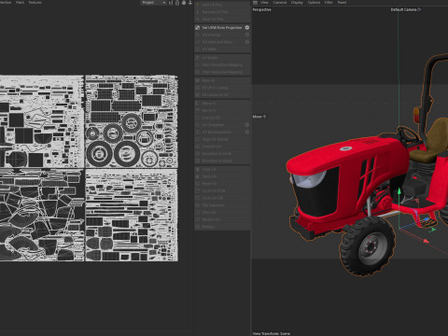The width and height of the screenshot is (448, 336).
Task: Open the Paint menu in texture view
Action: 20,3
